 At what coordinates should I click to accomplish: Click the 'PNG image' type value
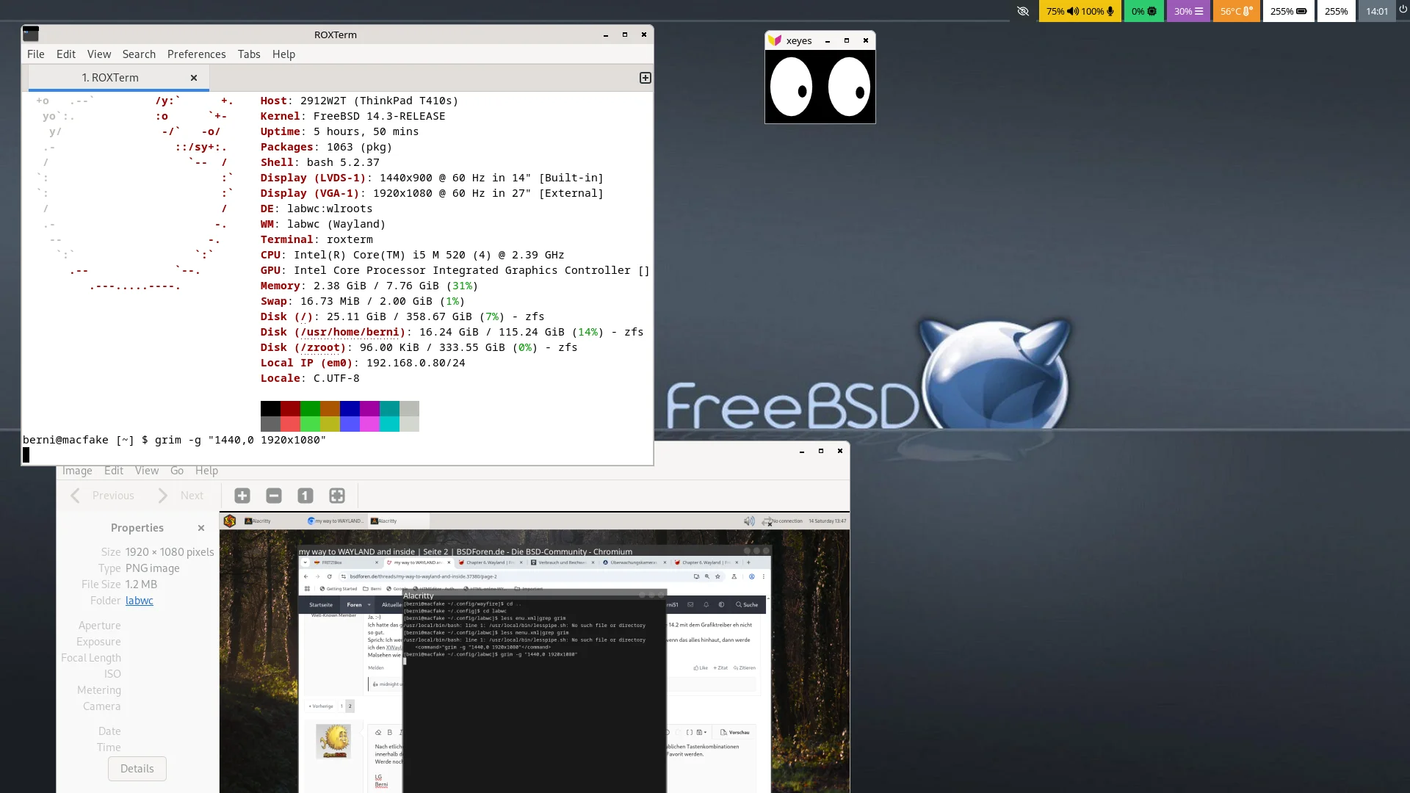click(153, 568)
